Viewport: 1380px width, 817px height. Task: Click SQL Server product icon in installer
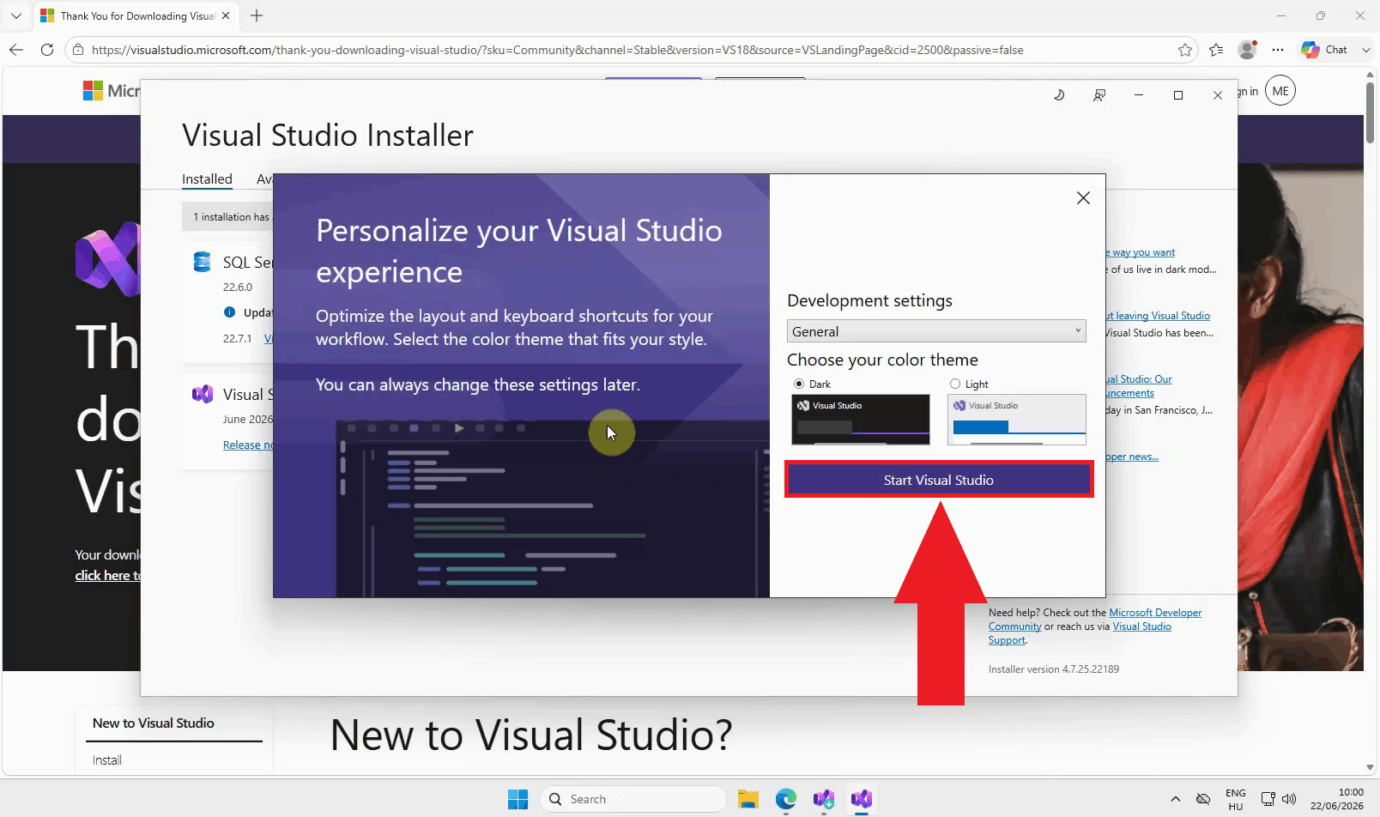[203, 262]
